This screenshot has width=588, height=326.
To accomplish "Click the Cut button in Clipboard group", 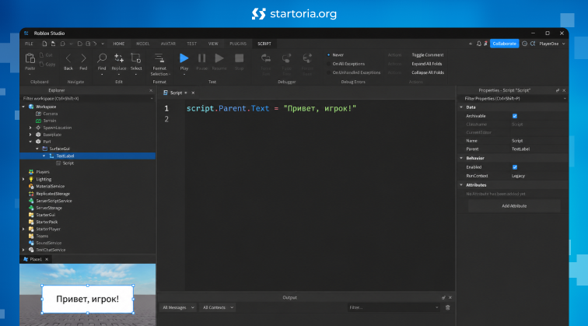I will point(47,55).
